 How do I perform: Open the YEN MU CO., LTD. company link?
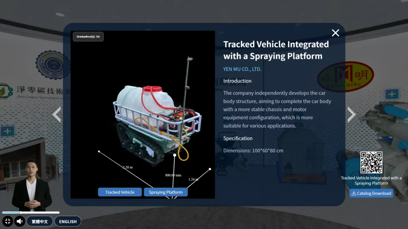[x=242, y=69]
